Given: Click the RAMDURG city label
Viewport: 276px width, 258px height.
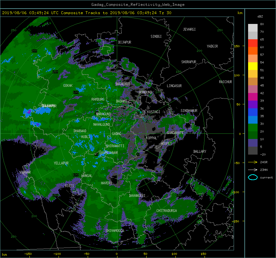Looking at the screenshot, I should [x=98, y=99].
